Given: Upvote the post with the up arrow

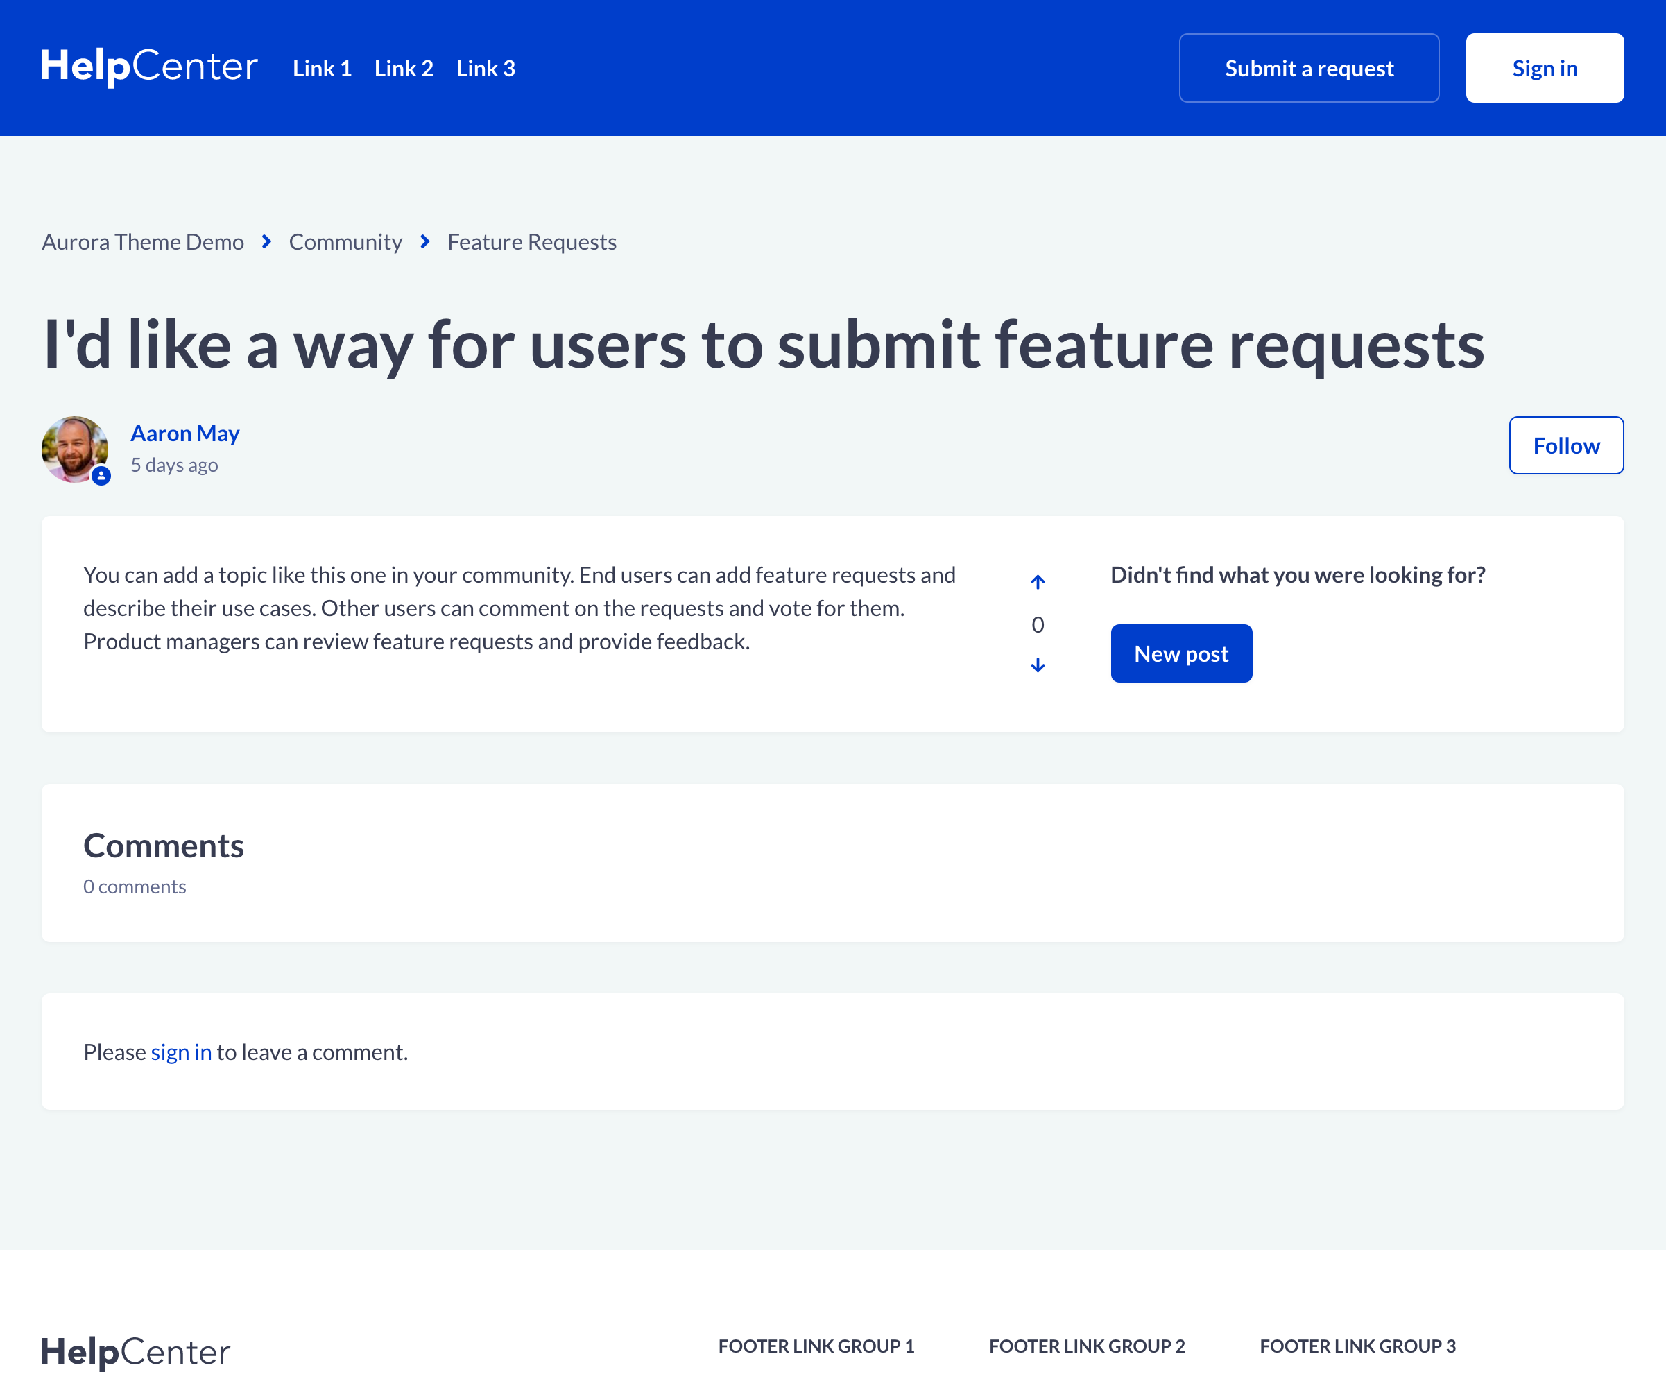Looking at the screenshot, I should 1037,582.
